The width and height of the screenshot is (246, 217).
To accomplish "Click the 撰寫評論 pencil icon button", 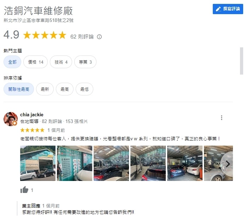I will (228, 9).
